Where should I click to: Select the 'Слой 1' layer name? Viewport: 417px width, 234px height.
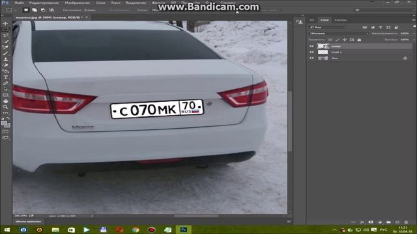(x=336, y=52)
